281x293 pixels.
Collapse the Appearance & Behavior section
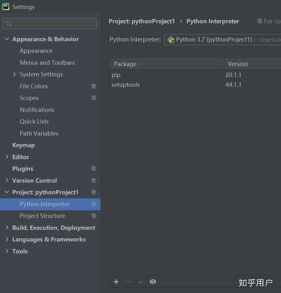(7, 39)
